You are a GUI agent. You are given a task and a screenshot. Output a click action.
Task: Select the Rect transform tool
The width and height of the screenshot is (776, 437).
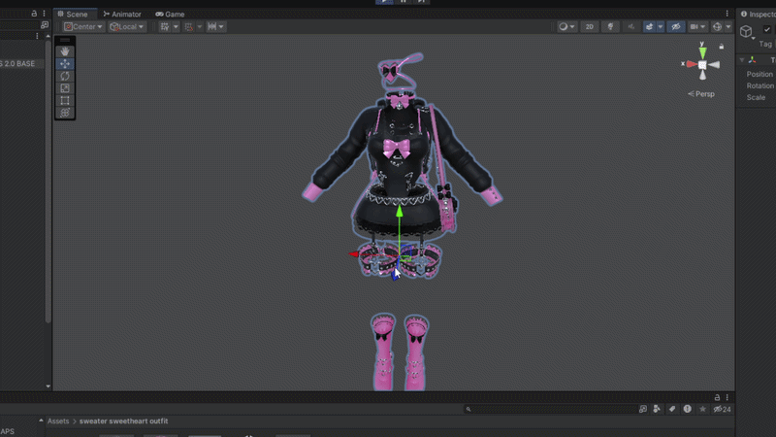[65, 100]
